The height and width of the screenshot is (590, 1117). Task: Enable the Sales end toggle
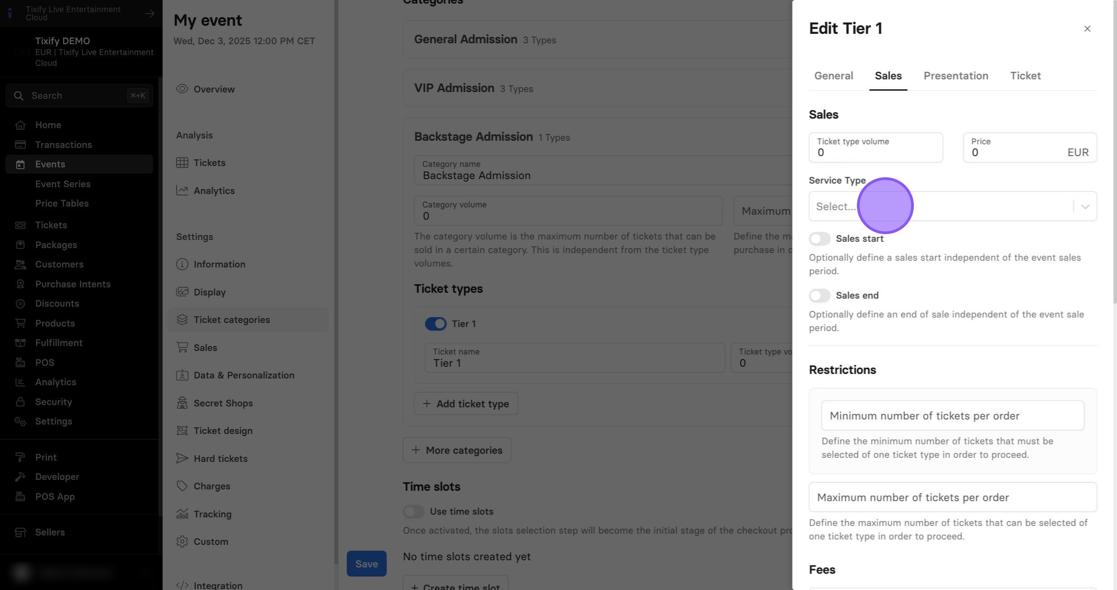point(819,295)
